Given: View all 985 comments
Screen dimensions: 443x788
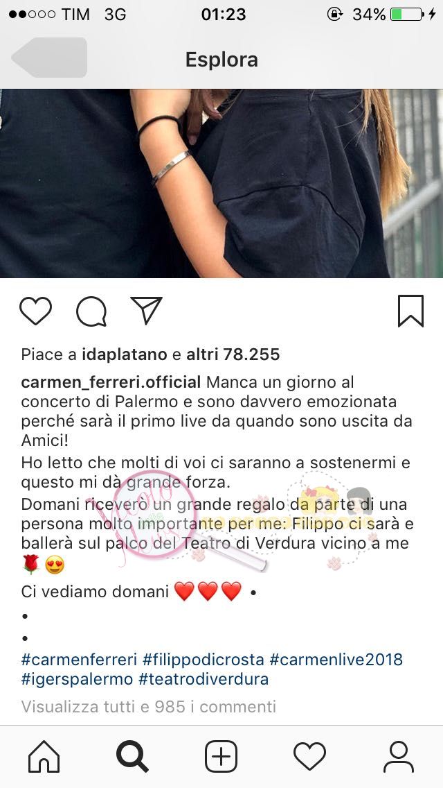Looking at the screenshot, I should (149, 707).
